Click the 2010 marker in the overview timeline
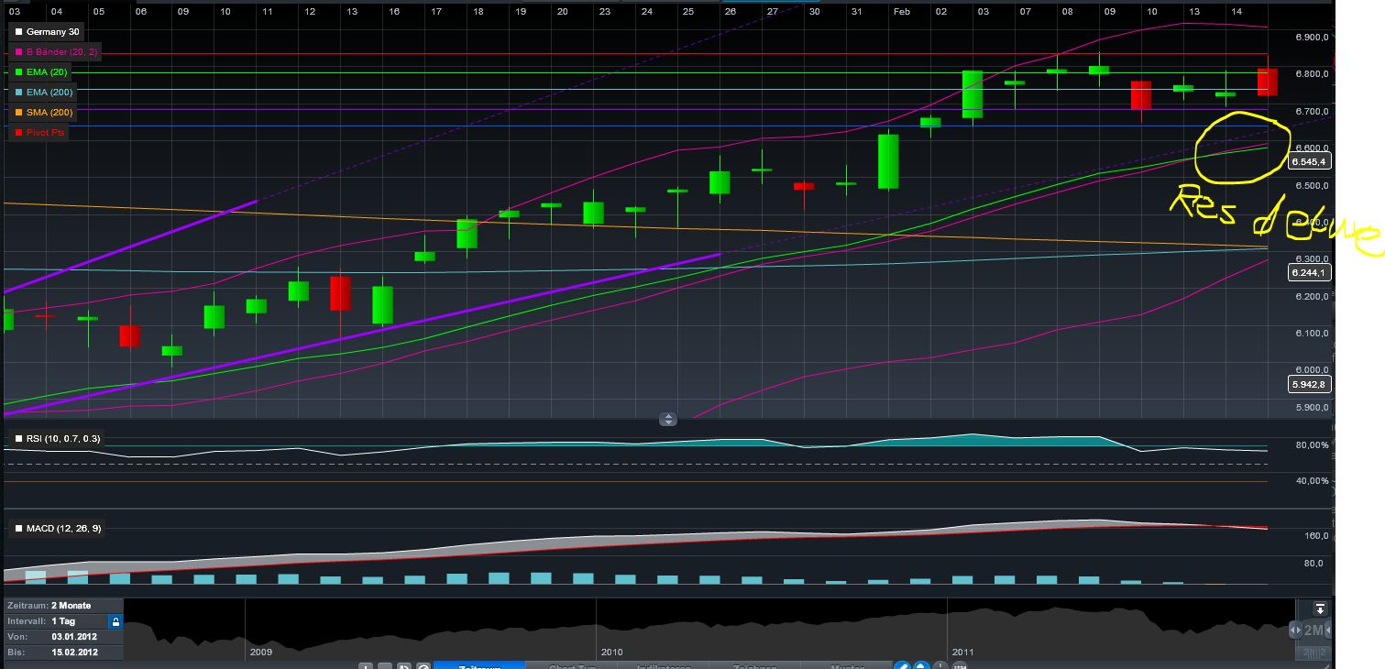 (x=611, y=653)
